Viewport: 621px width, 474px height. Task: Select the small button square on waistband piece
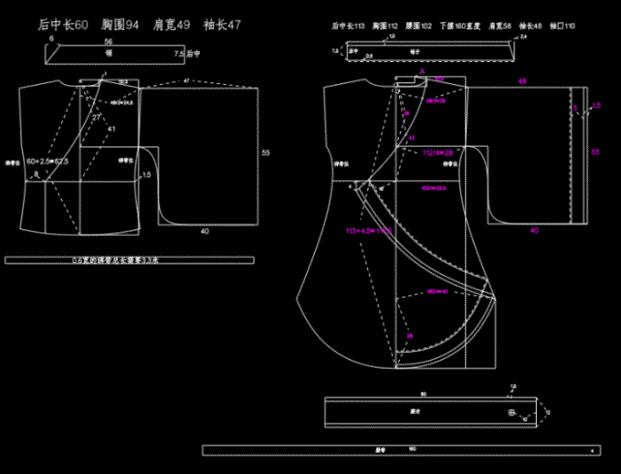pyautogui.click(x=512, y=413)
